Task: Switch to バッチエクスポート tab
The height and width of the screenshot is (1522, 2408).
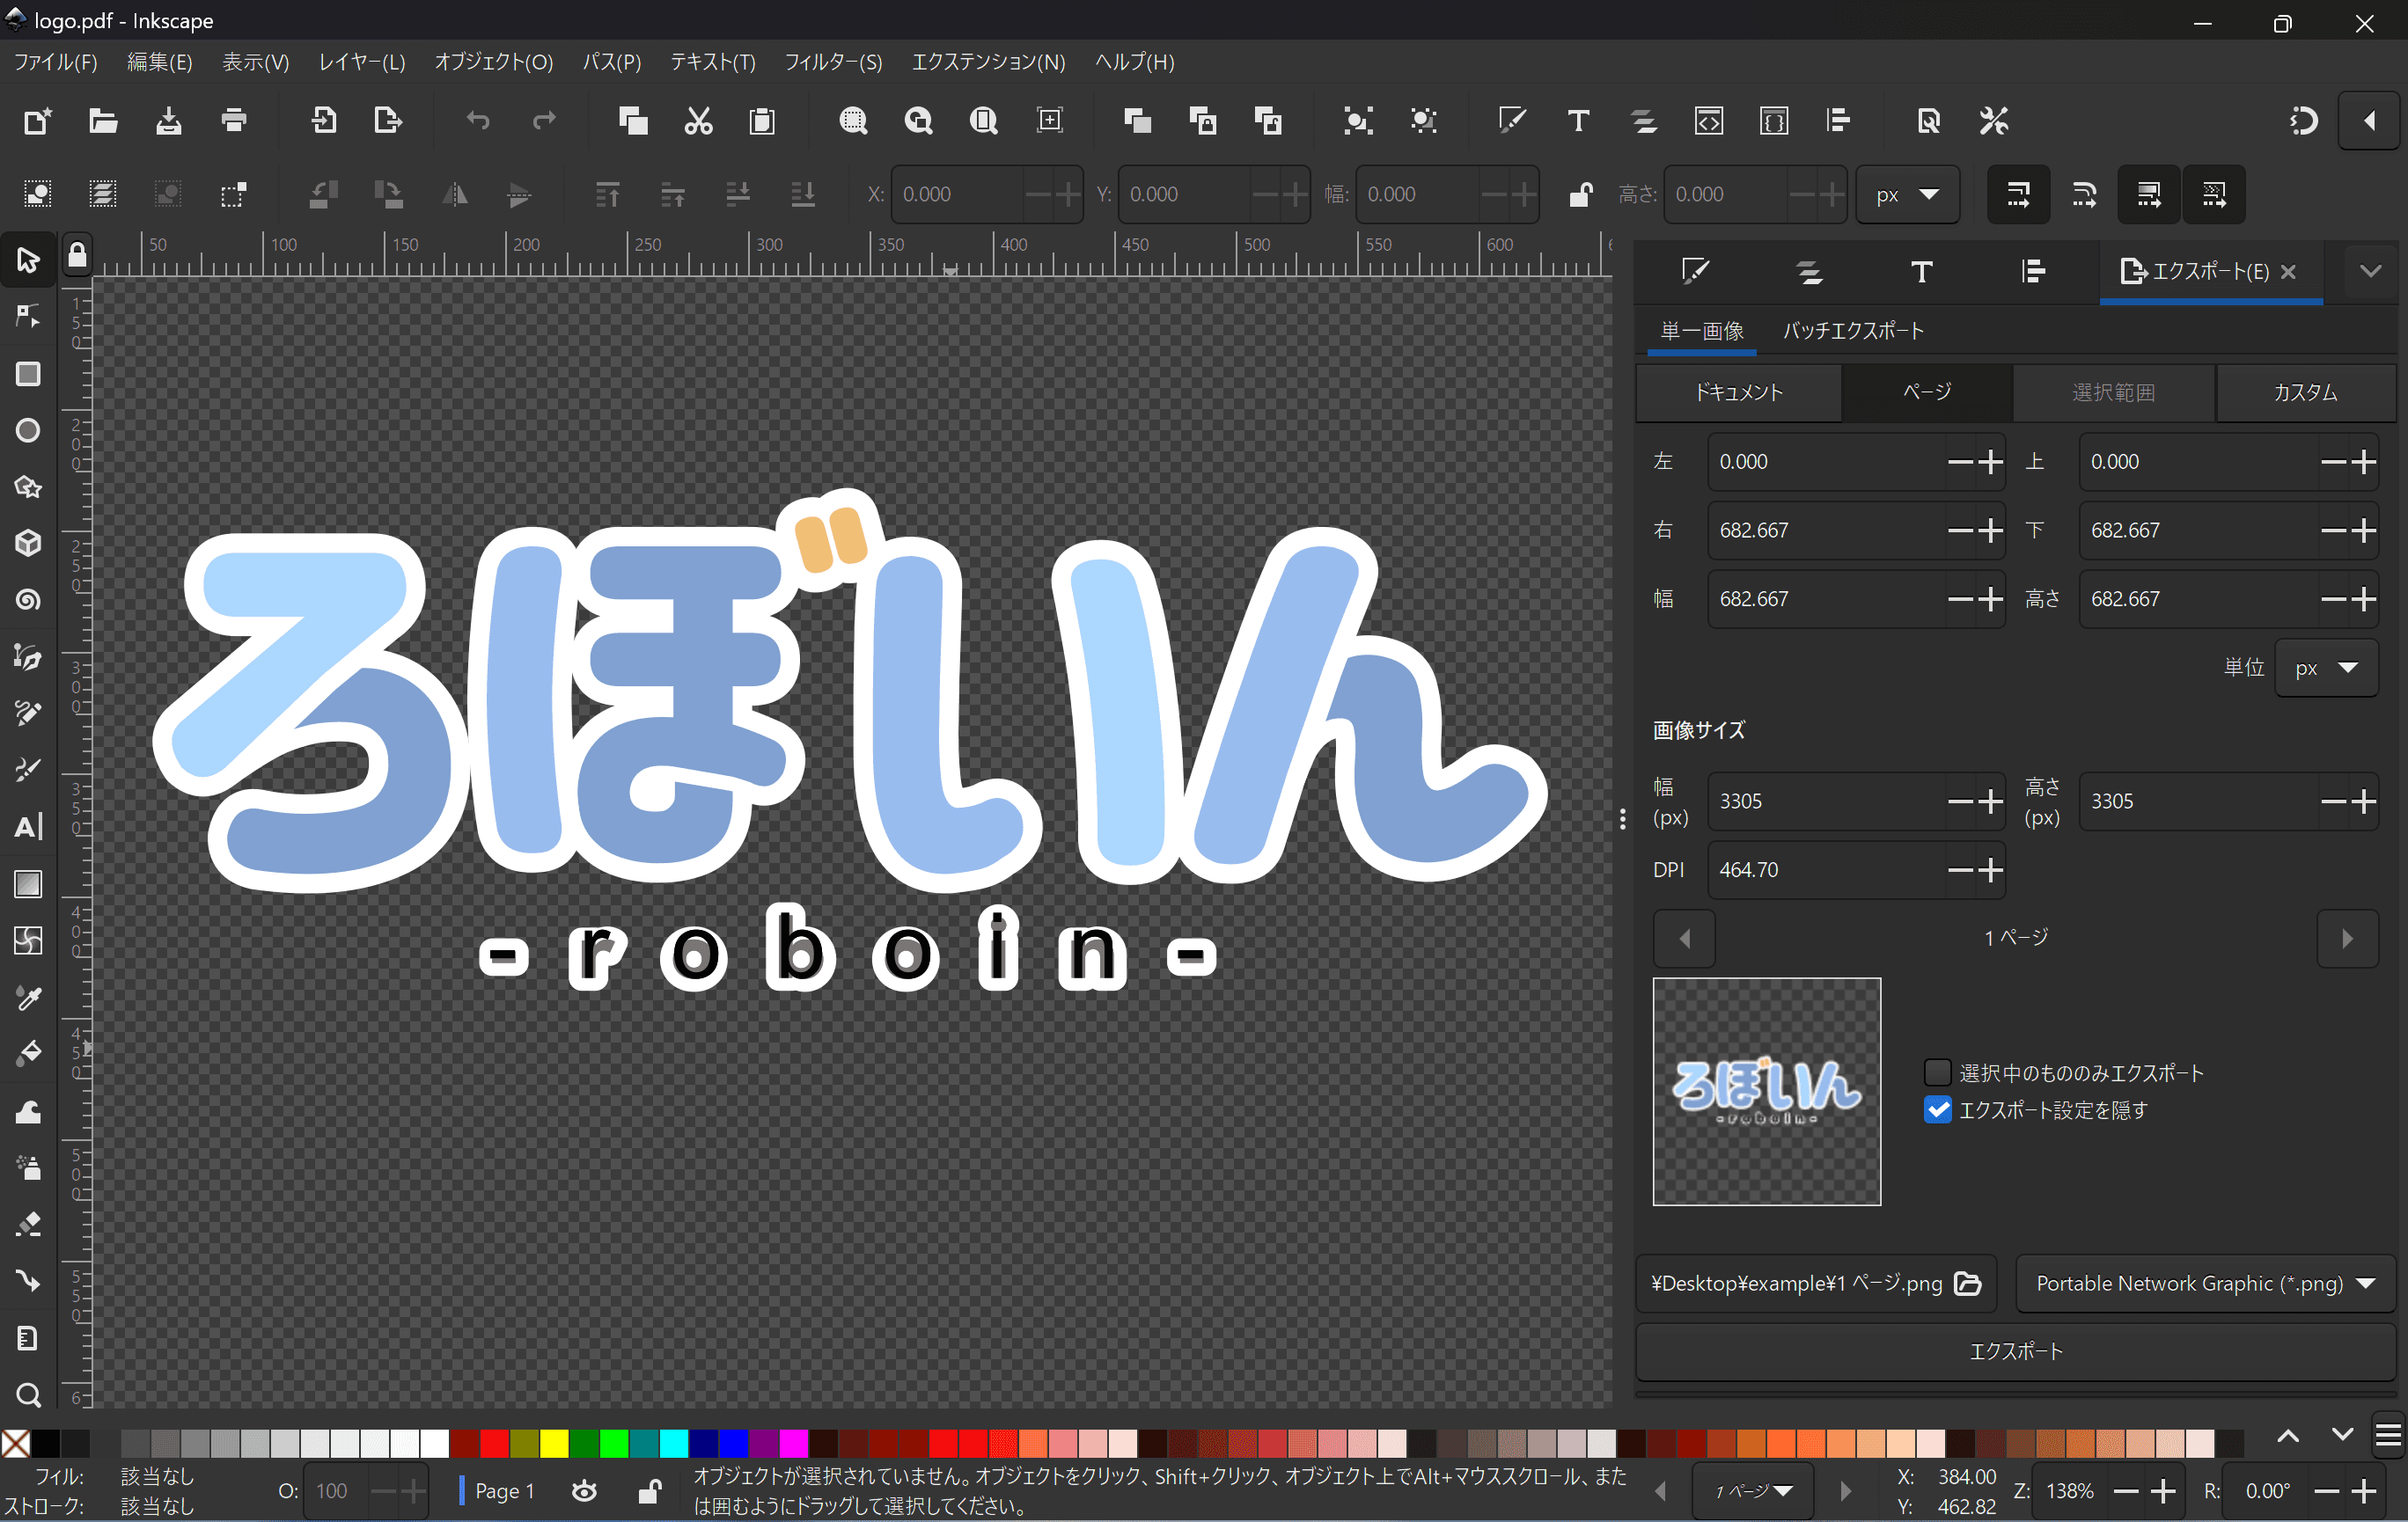Action: (1853, 330)
